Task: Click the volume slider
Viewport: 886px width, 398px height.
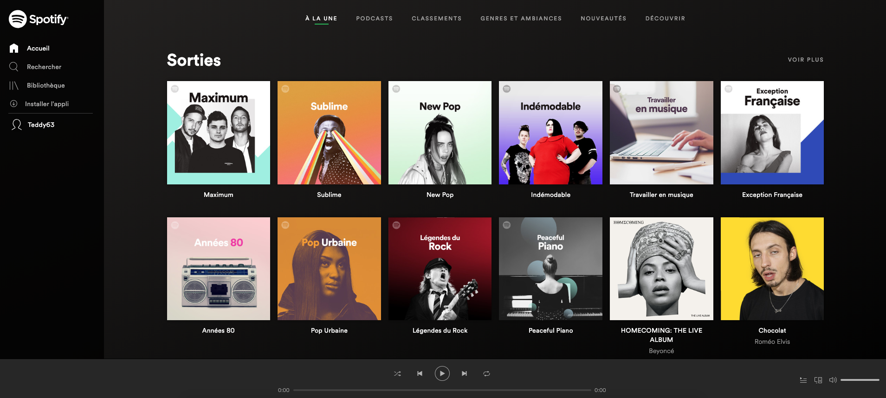Action: click(x=860, y=380)
